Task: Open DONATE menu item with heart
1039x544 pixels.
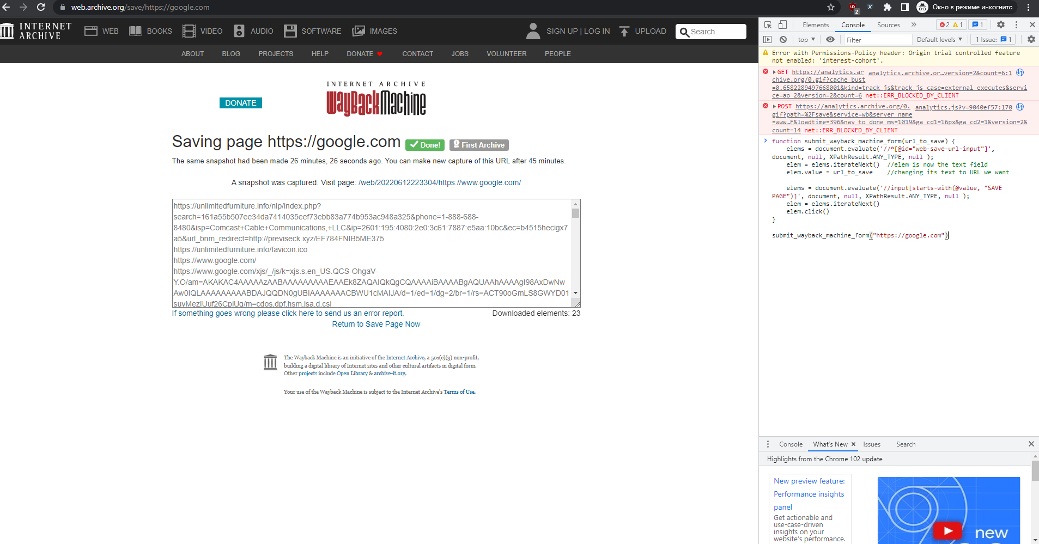Action: pos(364,54)
